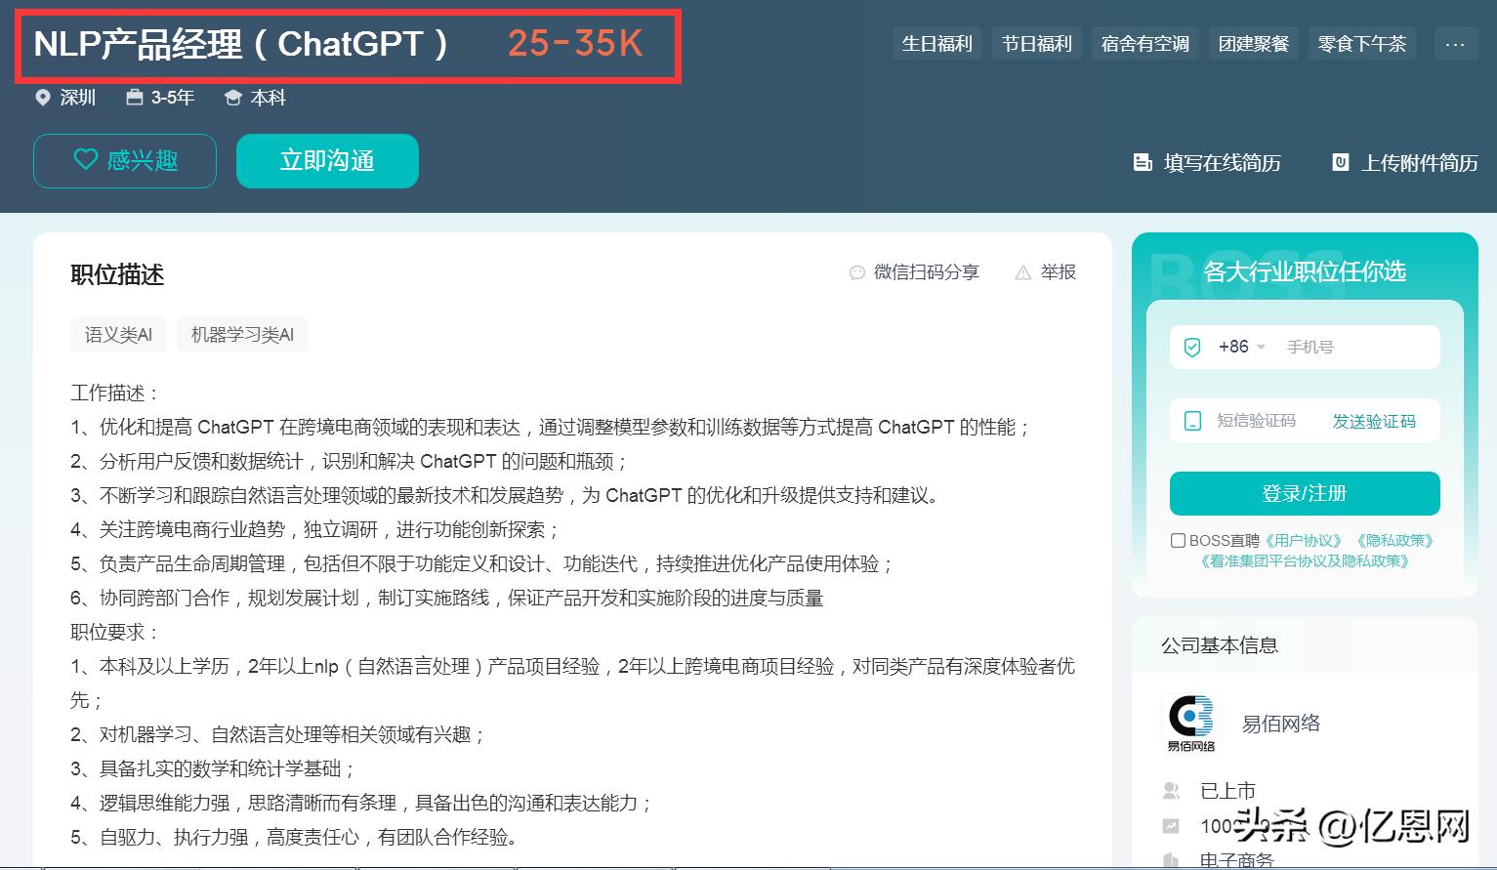Click the SMS icon in verification code field
The height and width of the screenshot is (870, 1497).
coord(1192,420)
